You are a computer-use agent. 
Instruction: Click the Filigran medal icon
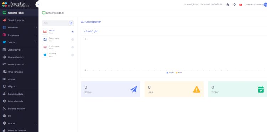4,86
